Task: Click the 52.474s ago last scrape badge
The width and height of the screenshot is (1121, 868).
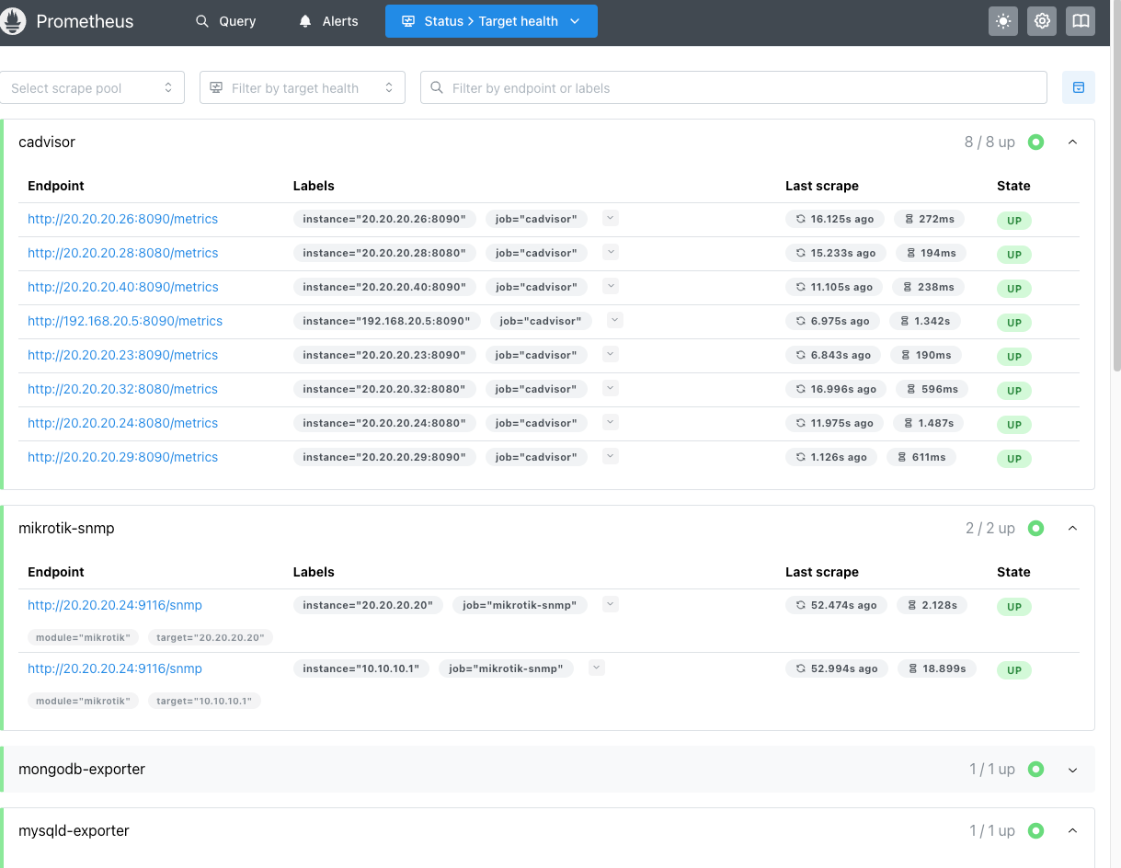Action: 837,605
